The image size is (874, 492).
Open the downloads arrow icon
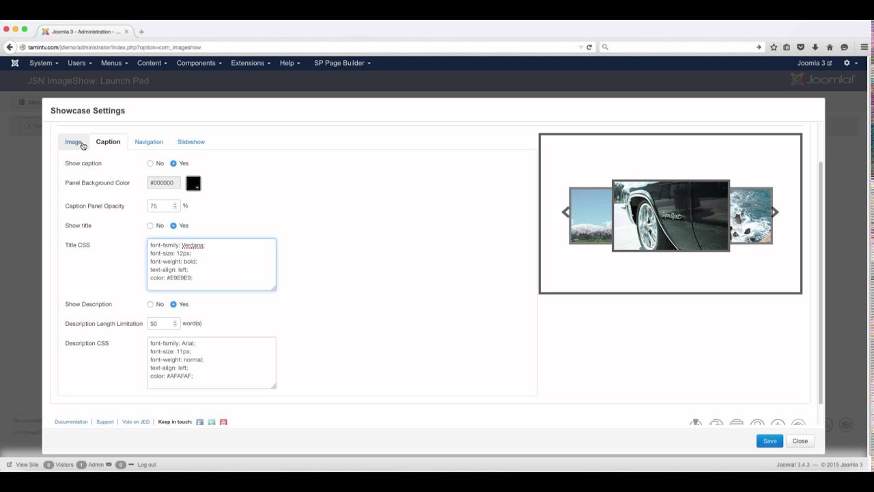[815, 47]
